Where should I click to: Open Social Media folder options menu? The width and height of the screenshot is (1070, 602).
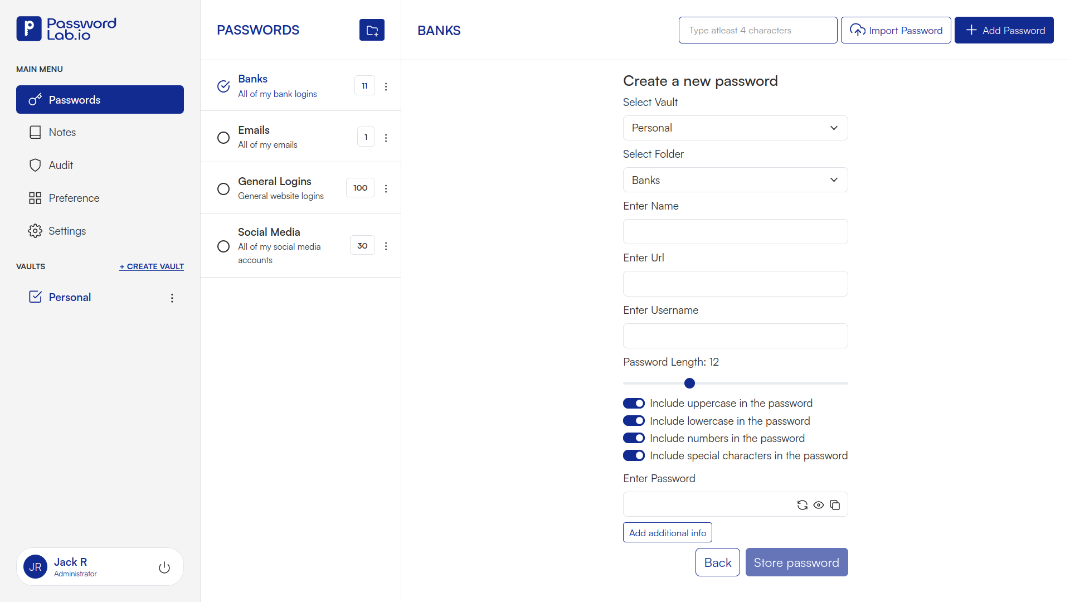pyautogui.click(x=386, y=246)
